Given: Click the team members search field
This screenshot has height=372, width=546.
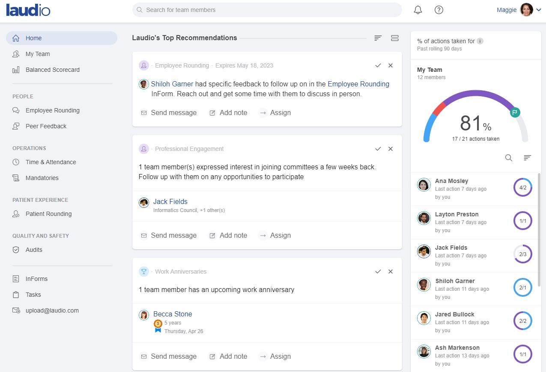Looking at the screenshot, I should (x=267, y=10).
